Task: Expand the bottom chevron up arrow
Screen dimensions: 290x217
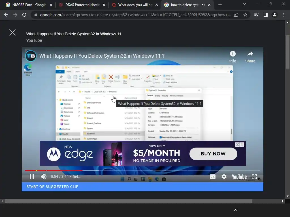Action: click(x=236, y=210)
